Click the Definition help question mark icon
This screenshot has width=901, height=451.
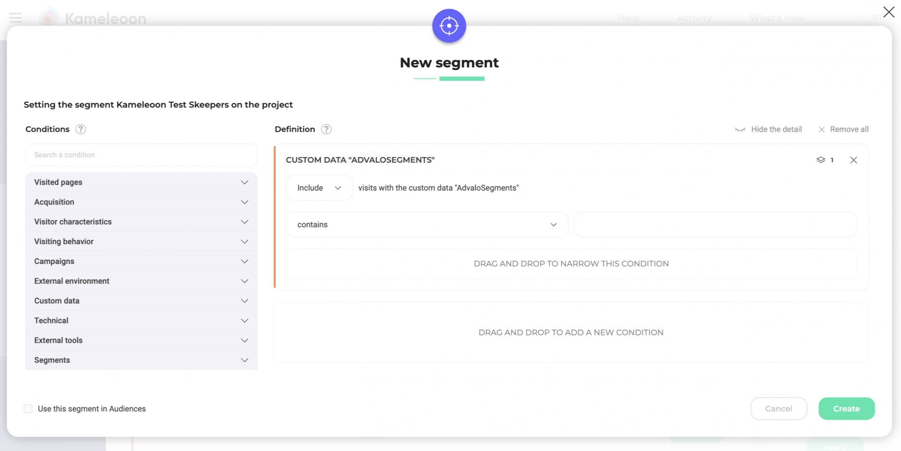click(326, 129)
